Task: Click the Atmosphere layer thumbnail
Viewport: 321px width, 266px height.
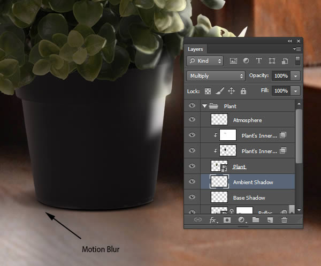Action: 219,119
